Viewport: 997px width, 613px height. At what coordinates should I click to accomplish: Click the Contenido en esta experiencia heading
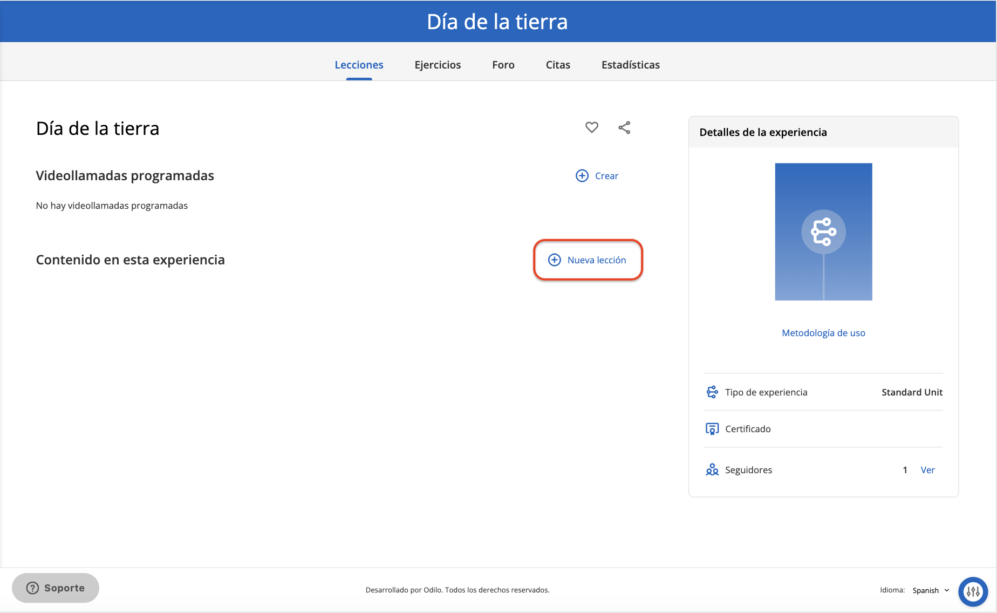point(130,260)
